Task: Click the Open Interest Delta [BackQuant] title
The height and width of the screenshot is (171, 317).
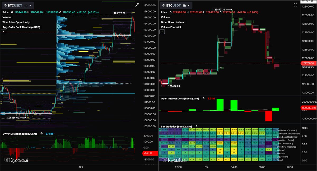Action: tap(180, 98)
